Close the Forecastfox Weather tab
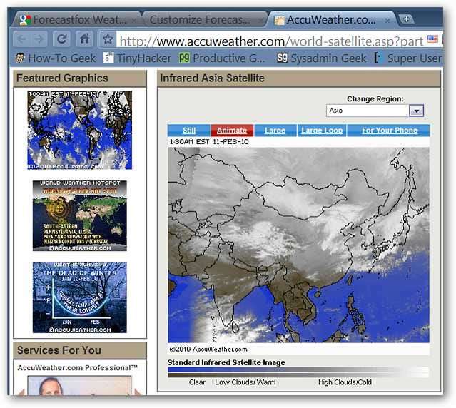The height and width of the screenshot is (408, 456). [133, 21]
